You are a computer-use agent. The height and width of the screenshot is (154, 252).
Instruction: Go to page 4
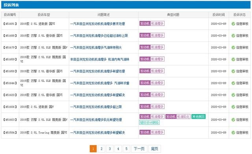click(118, 149)
